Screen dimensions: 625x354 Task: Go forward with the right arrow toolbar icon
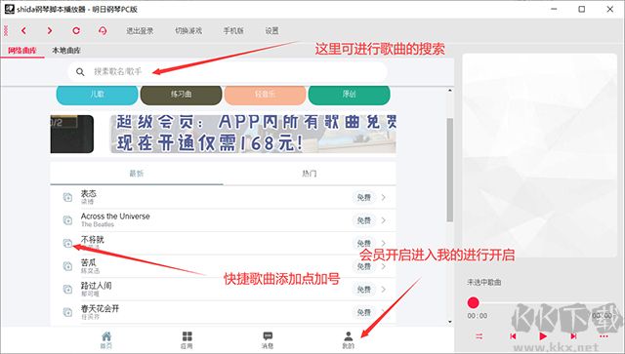tap(50, 30)
